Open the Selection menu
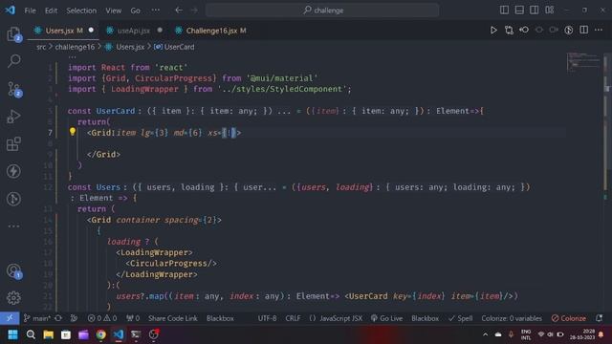This screenshot has width=612, height=344. click(81, 11)
